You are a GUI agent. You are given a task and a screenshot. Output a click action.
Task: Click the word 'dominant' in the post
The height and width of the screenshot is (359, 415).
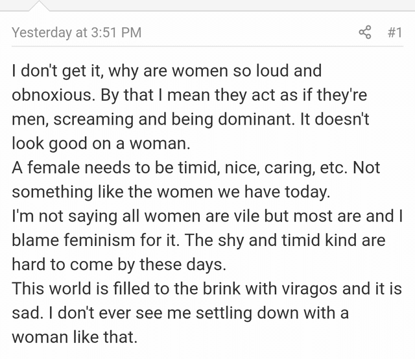click(x=256, y=119)
